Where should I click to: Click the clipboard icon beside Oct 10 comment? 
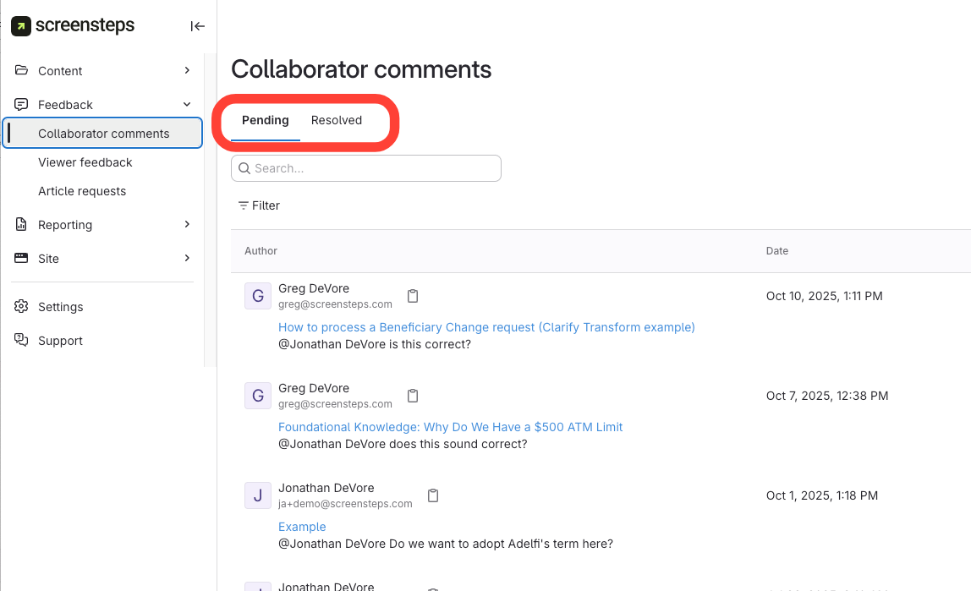(413, 296)
